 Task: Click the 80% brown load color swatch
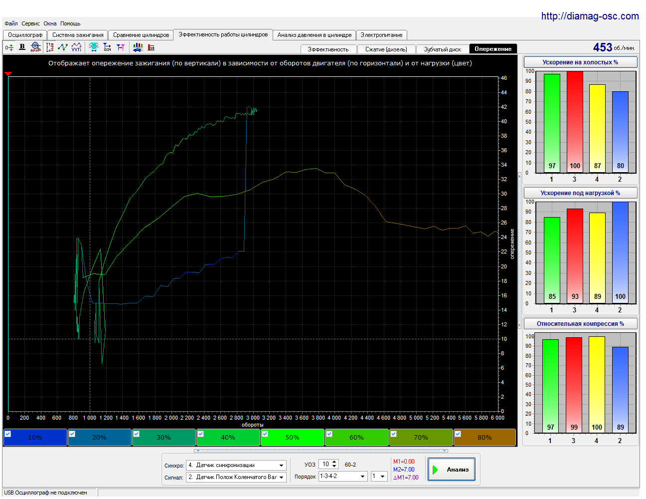(484, 438)
